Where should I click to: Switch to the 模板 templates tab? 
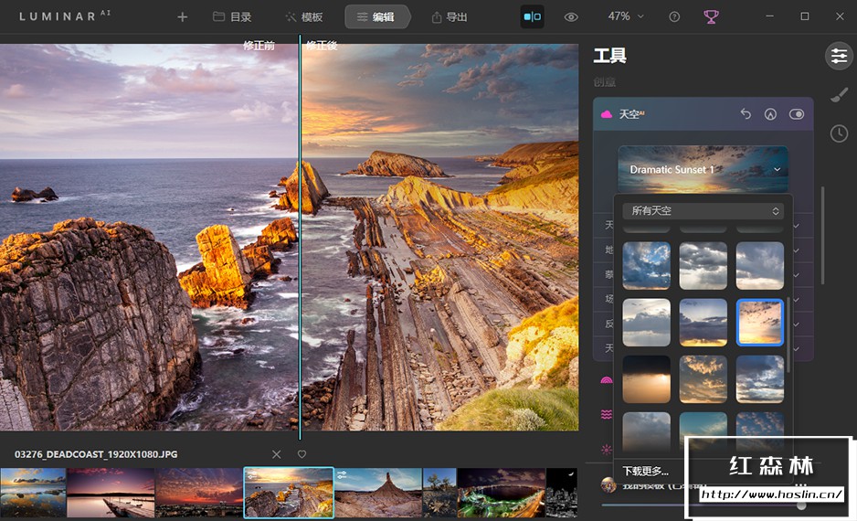[x=304, y=17]
